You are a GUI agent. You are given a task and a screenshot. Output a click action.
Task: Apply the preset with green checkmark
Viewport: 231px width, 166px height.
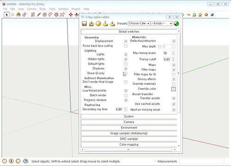click(x=176, y=24)
